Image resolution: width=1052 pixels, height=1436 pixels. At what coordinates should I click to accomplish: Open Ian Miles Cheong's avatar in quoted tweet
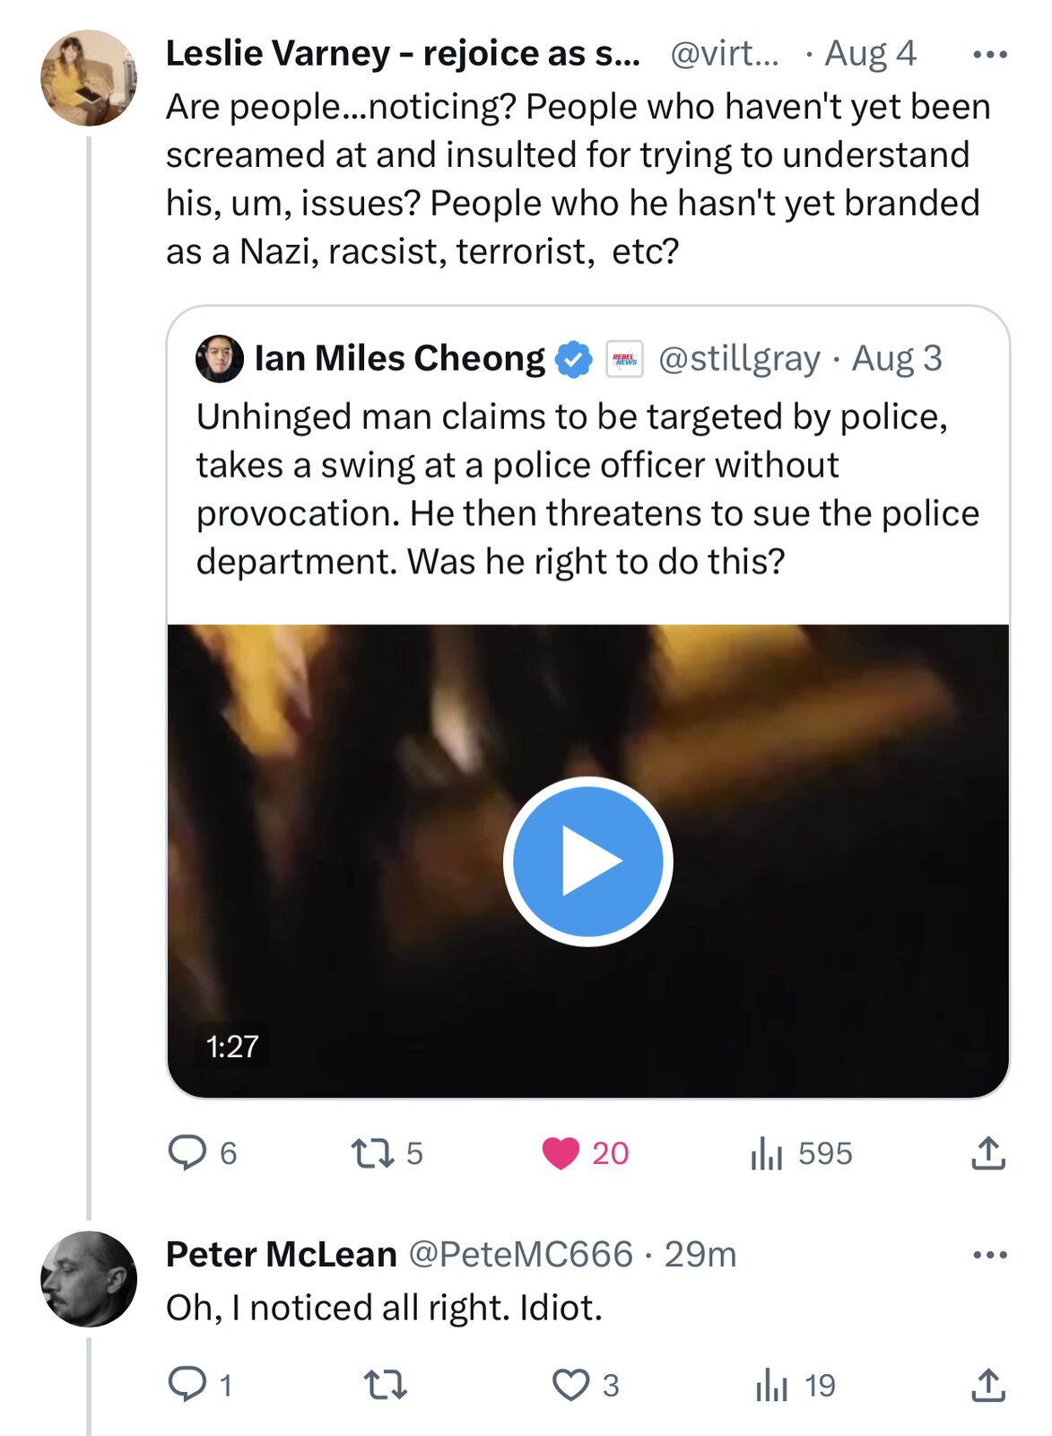tap(220, 359)
